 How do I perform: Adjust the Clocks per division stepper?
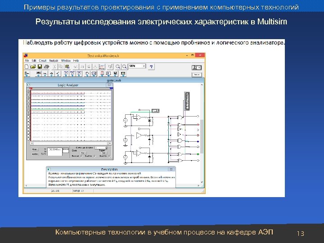tap(106, 148)
